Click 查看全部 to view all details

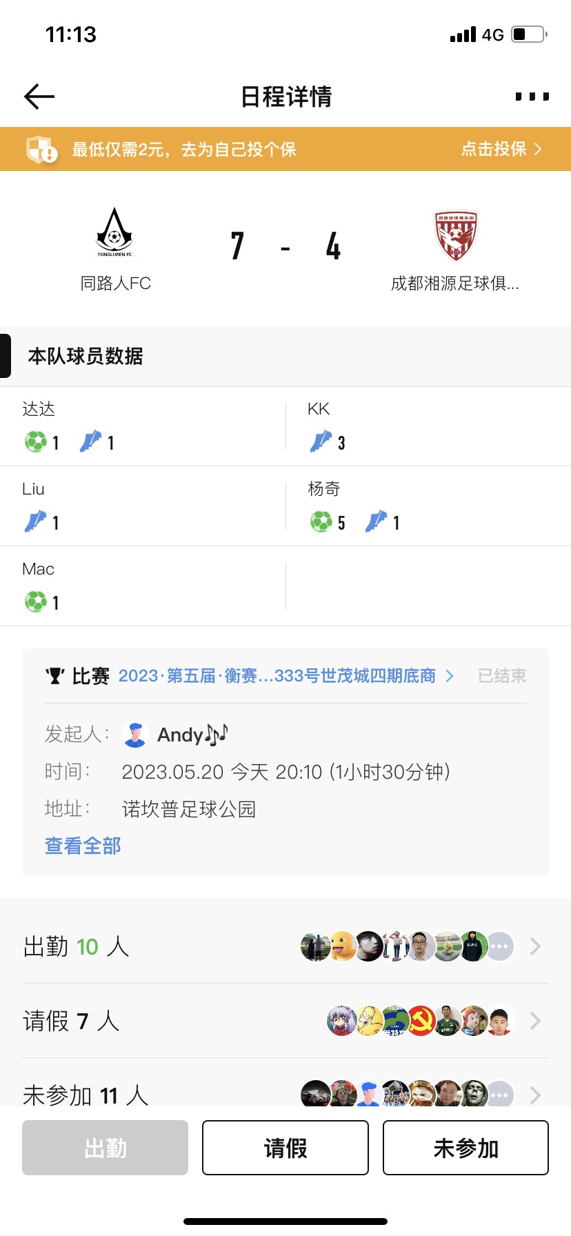tap(83, 846)
